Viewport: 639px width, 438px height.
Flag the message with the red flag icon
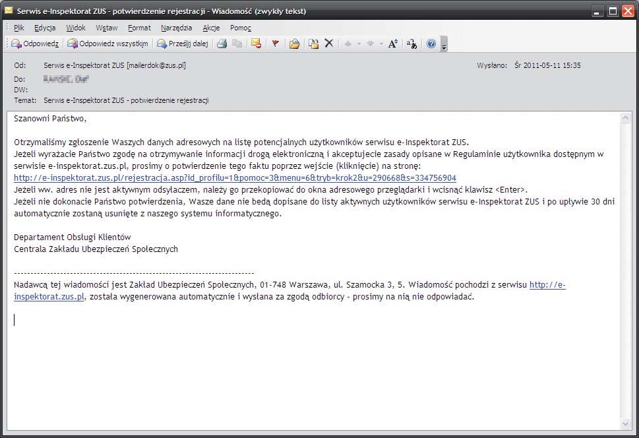click(x=276, y=44)
